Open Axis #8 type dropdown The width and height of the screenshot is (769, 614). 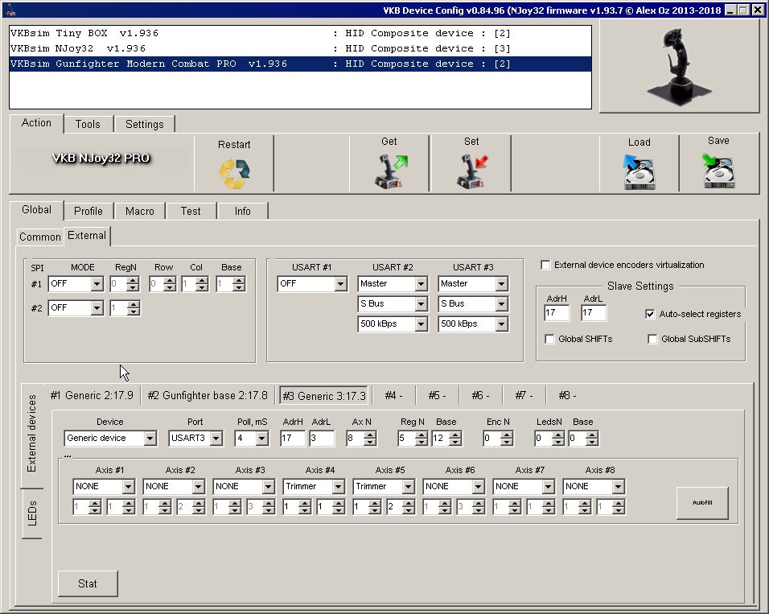(618, 486)
